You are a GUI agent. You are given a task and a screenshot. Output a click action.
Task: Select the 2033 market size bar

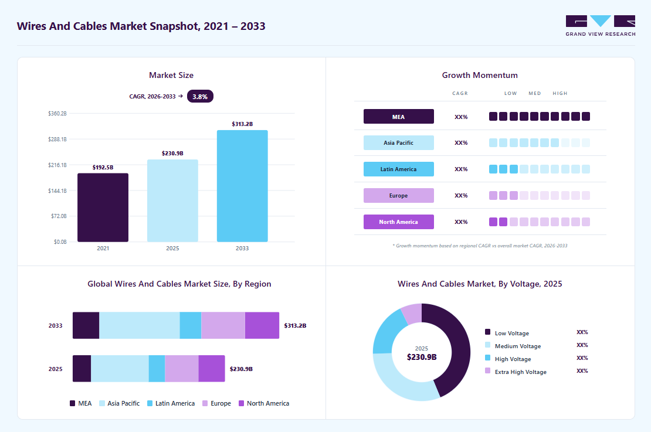coord(242,186)
